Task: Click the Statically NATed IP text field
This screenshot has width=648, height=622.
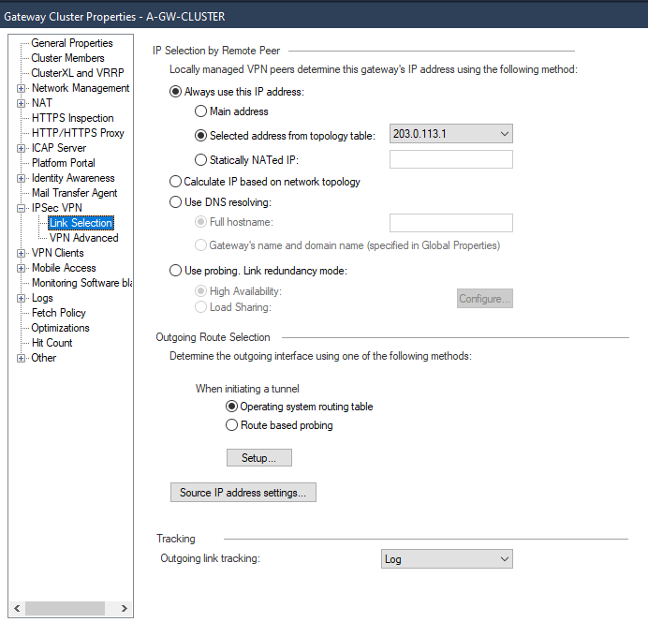Action: (x=450, y=159)
